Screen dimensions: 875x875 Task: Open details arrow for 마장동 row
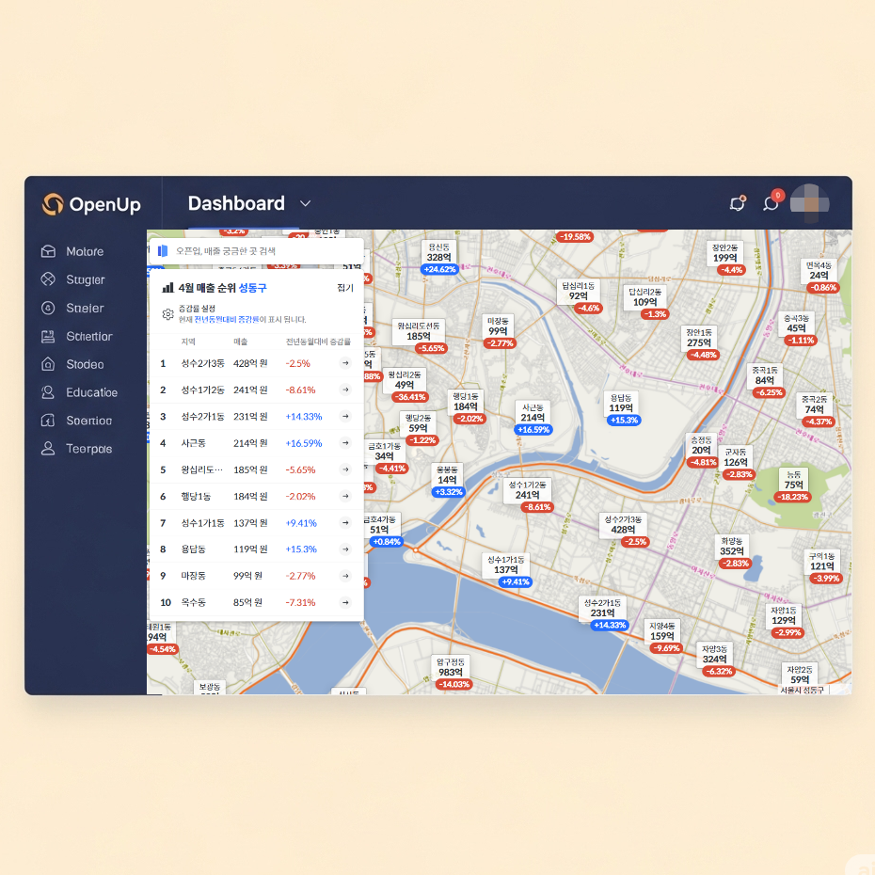[345, 576]
